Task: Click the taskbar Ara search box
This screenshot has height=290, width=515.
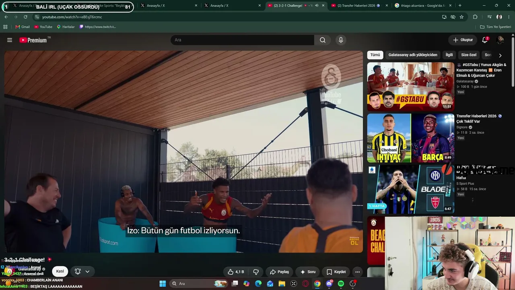Action: [199, 284]
